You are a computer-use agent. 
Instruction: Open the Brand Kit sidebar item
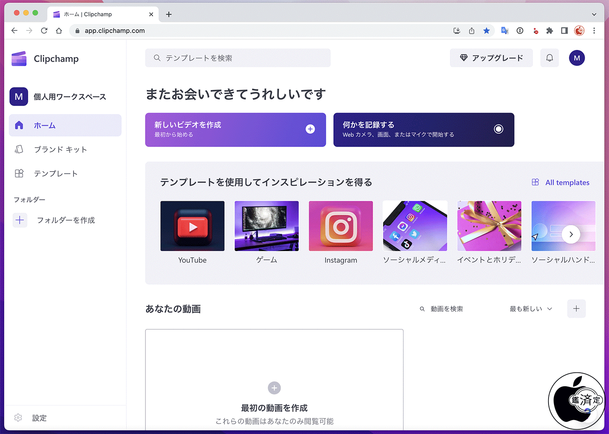(x=60, y=150)
